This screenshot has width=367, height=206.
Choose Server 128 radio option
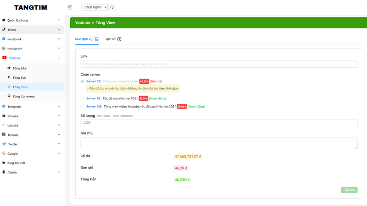(83, 107)
